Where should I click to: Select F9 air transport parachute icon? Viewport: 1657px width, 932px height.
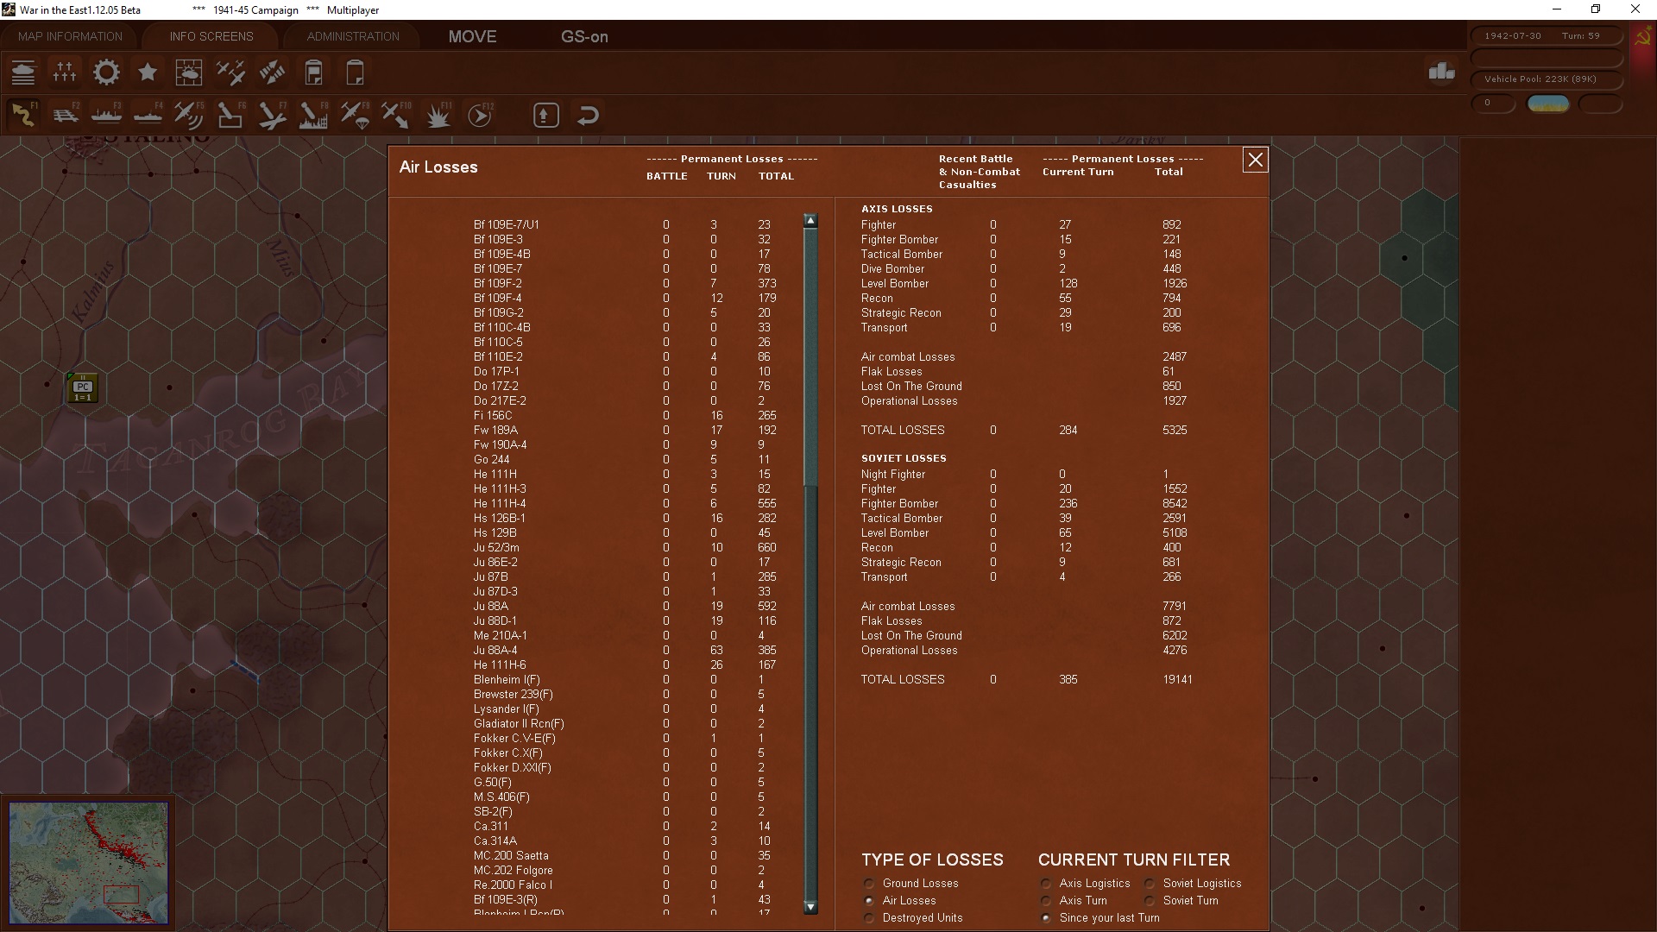pyautogui.click(x=355, y=115)
